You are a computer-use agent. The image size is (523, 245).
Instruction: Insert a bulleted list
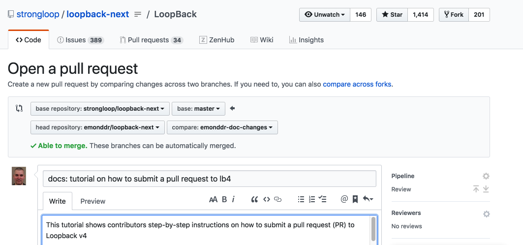coord(301,199)
